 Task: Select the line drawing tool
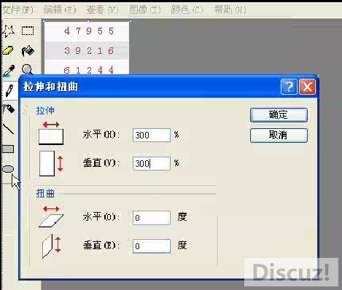pos(8,129)
